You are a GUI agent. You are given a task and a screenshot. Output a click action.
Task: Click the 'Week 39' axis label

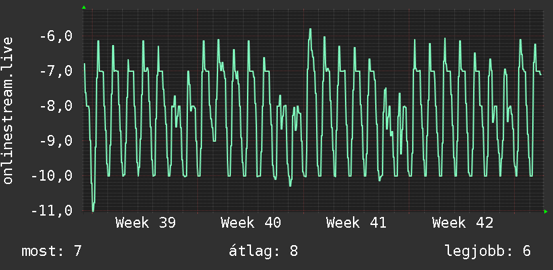(x=146, y=223)
